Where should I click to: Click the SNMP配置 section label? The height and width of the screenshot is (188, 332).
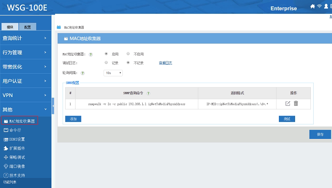pos(72,83)
